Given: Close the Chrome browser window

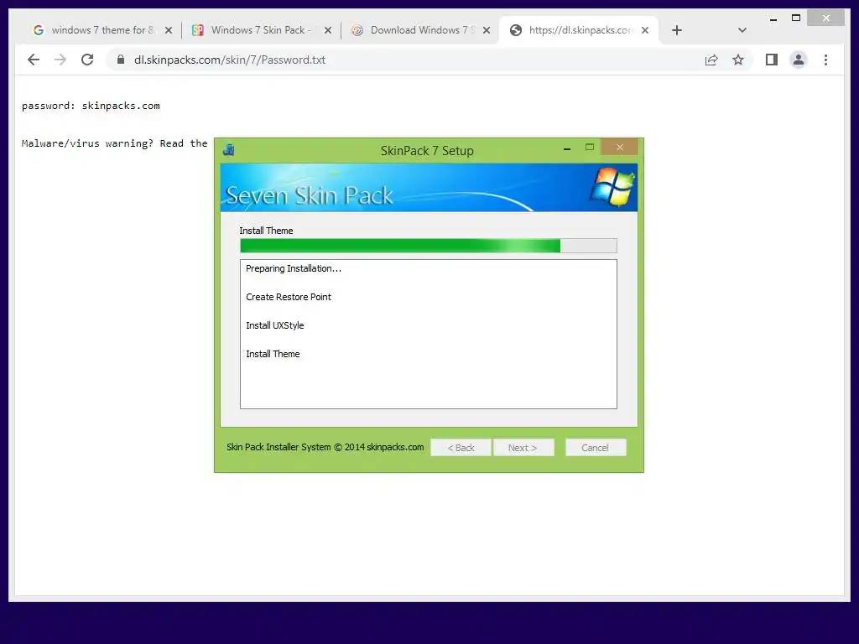Looking at the screenshot, I should click(x=825, y=18).
